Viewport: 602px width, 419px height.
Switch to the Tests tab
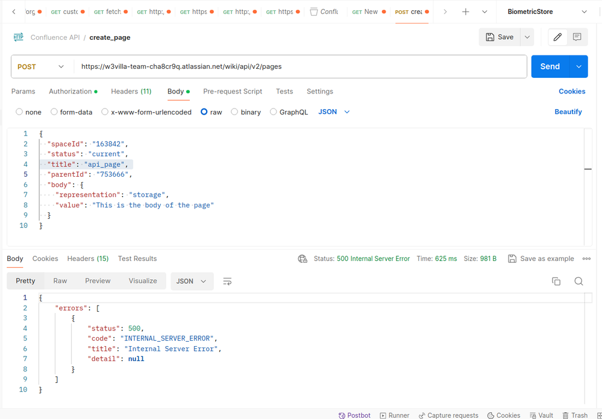[284, 92]
